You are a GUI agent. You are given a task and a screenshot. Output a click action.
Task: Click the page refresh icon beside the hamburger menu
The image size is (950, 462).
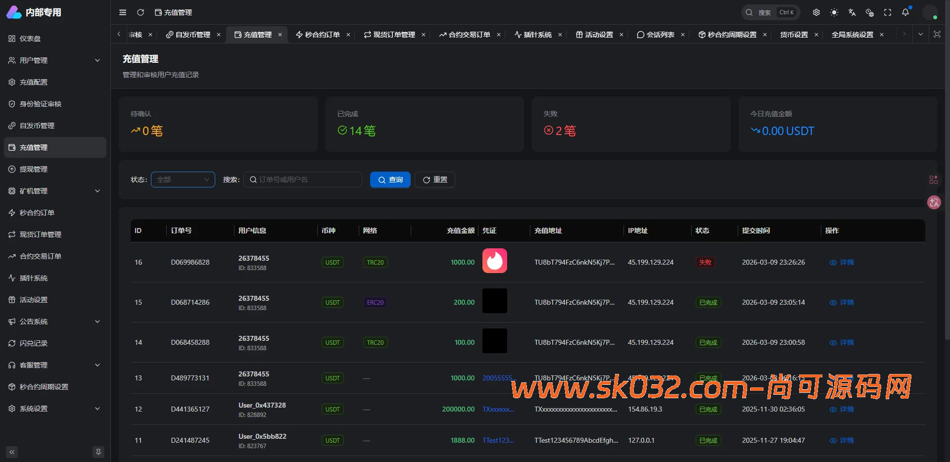click(x=141, y=12)
